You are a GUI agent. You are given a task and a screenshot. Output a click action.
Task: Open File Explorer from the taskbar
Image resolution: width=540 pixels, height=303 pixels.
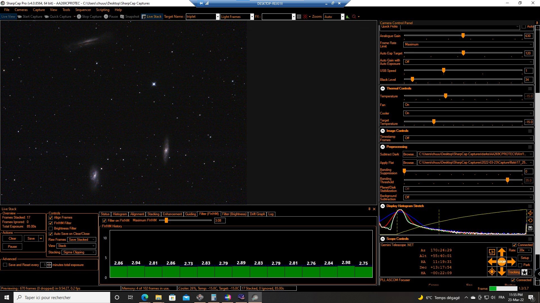[158, 297]
